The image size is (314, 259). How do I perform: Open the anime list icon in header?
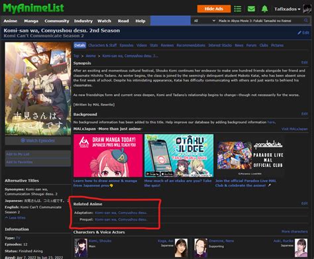238,9
